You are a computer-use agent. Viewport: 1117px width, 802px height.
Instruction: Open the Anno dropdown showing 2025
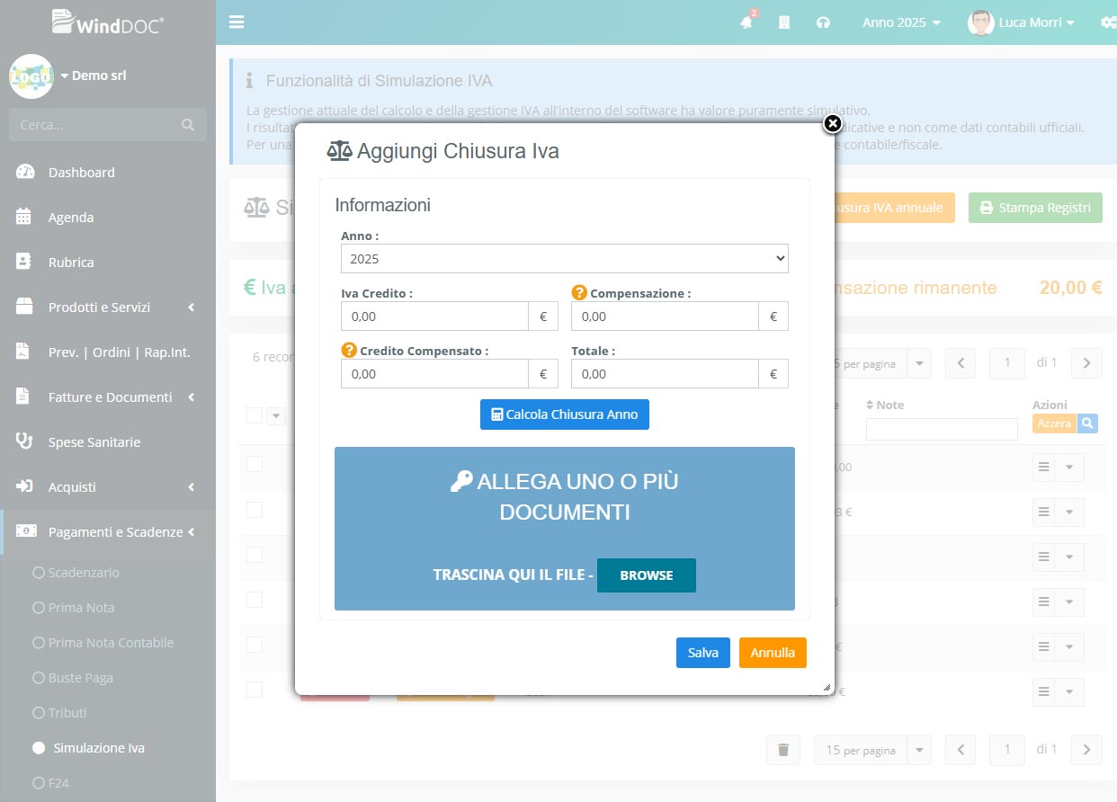[x=564, y=259]
